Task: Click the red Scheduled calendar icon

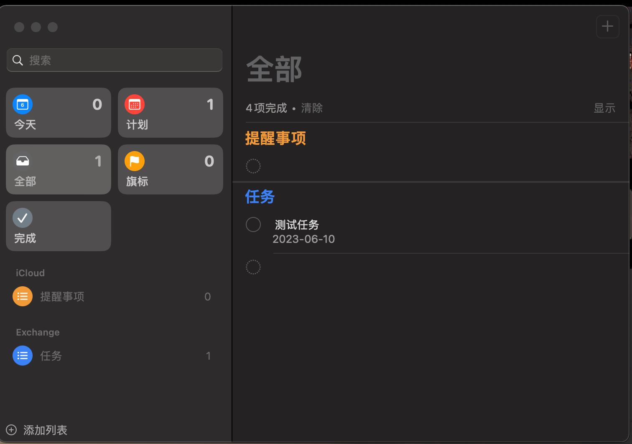Action: click(x=135, y=105)
